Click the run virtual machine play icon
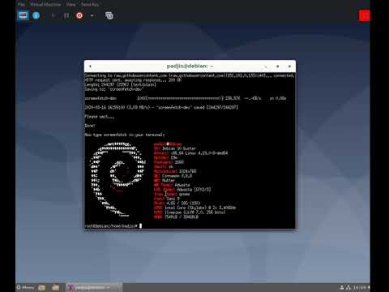 [x=53, y=15]
